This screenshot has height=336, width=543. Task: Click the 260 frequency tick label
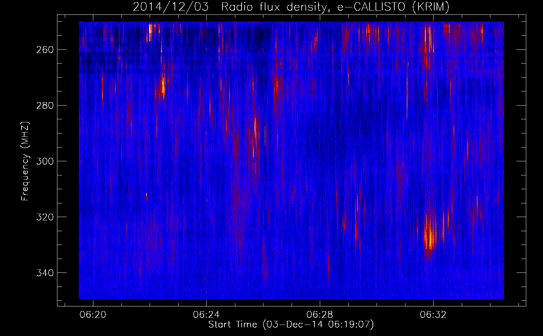pyautogui.click(x=45, y=50)
